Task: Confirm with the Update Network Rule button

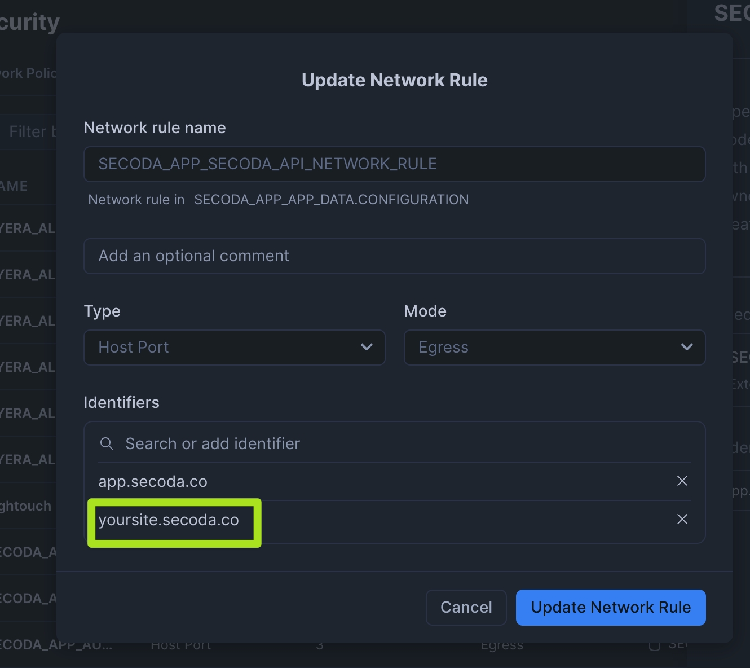Action: coord(610,608)
